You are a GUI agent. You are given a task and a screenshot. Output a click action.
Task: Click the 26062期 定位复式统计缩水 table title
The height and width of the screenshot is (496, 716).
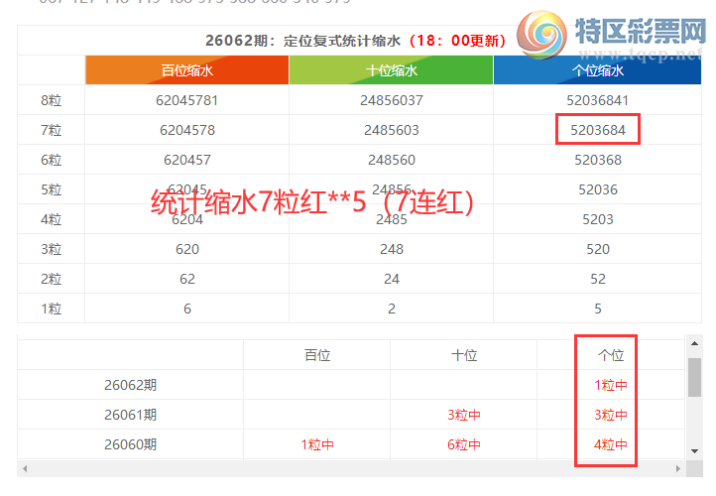pyautogui.click(x=355, y=41)
